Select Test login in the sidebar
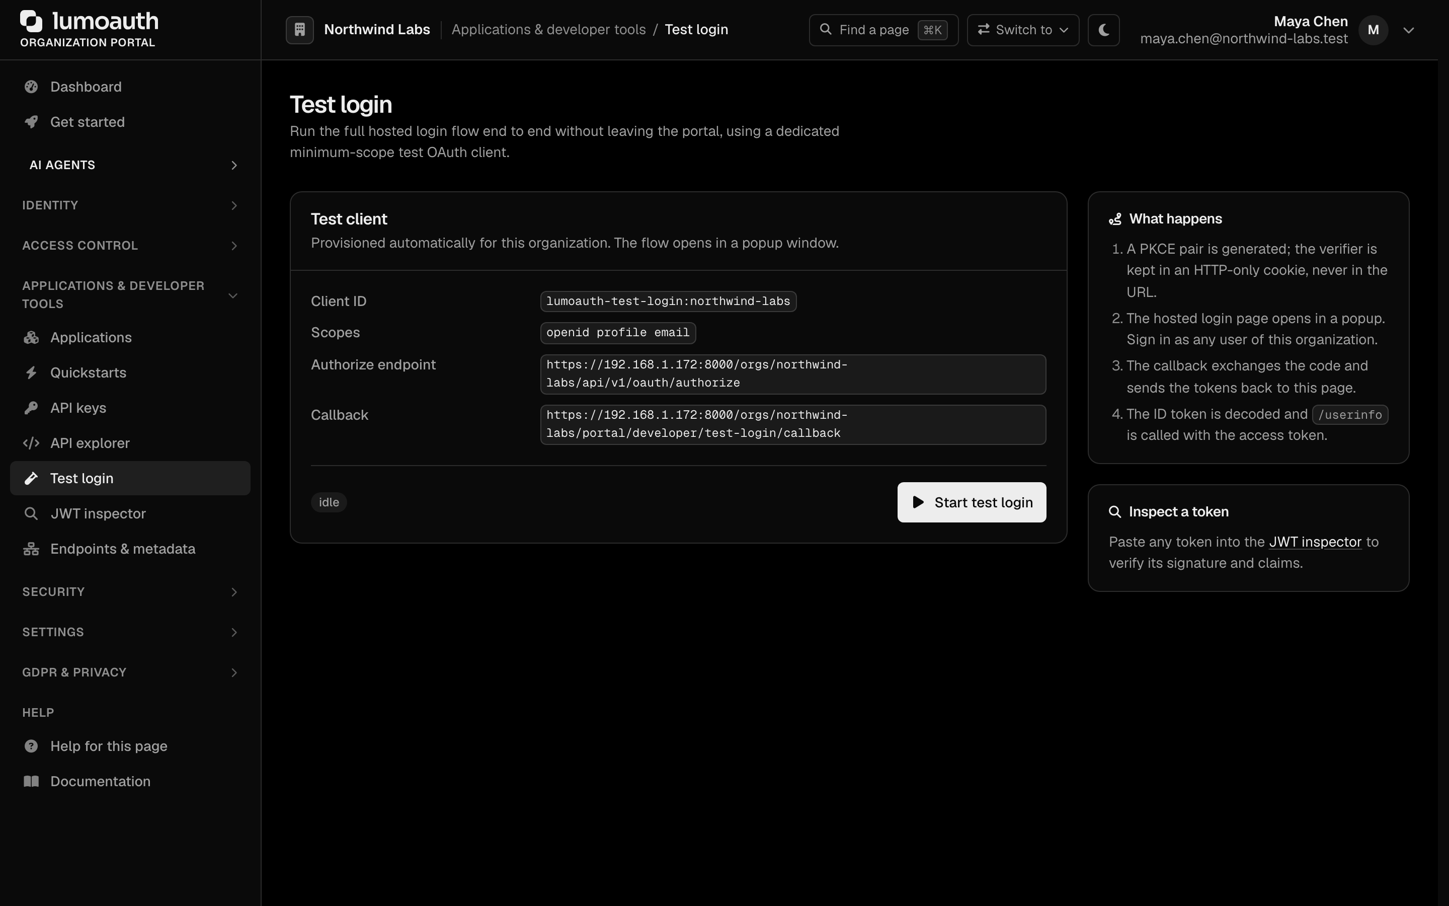 coord(130,478)
